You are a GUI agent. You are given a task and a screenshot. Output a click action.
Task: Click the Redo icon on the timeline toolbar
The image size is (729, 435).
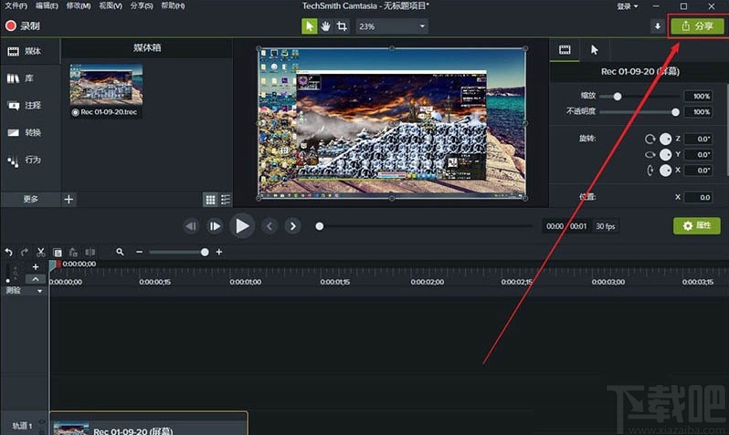[x=25, y=252]
